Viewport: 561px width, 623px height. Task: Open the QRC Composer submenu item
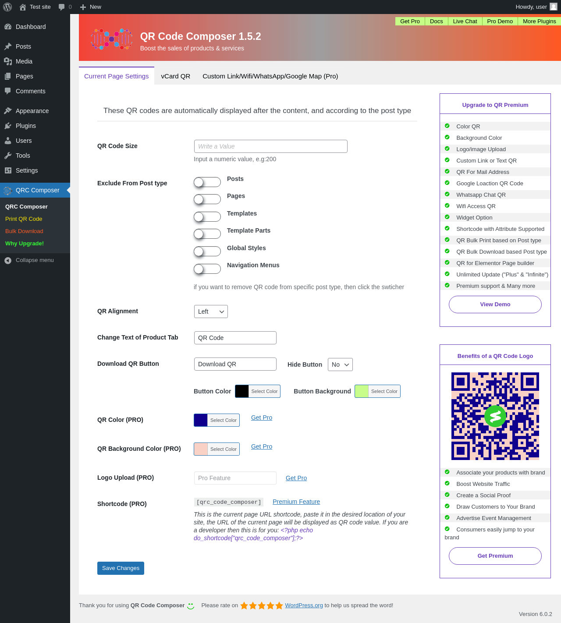pyautogui.click(x=26, y=207)
